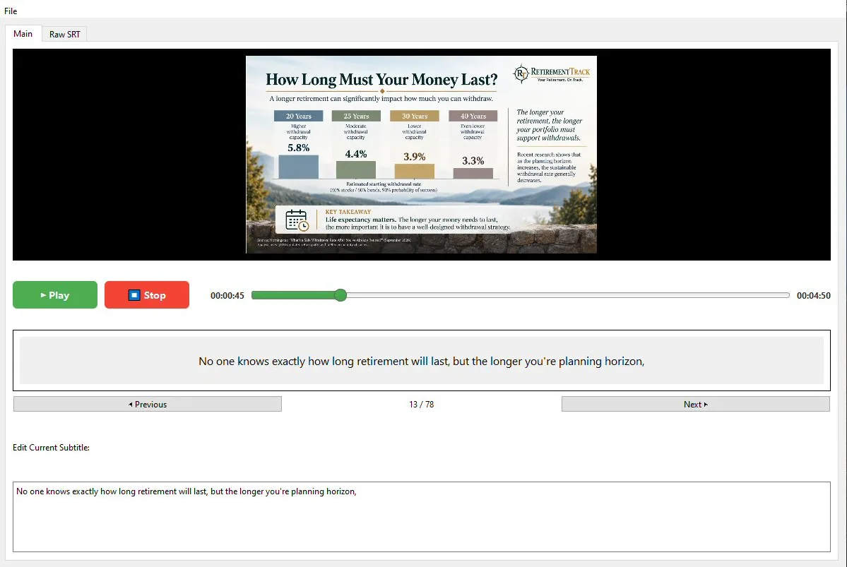Viewport: 847px width, 567px height.
Task: Click the subtitle counter 13 / 78
Action: [x=421, y=404]
